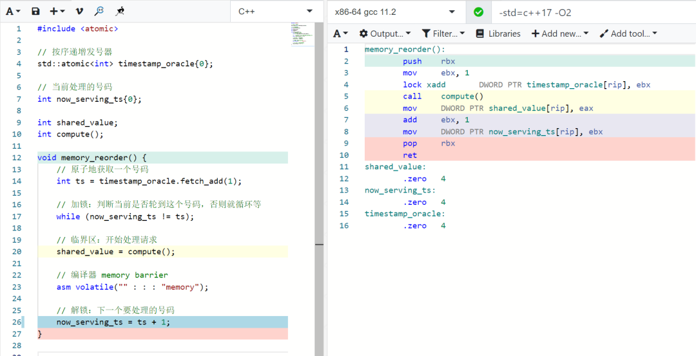Screen dimensions: 696x356
Task: Expand the Add new dropdown in compiler pane
Action: tap(559, 33)
